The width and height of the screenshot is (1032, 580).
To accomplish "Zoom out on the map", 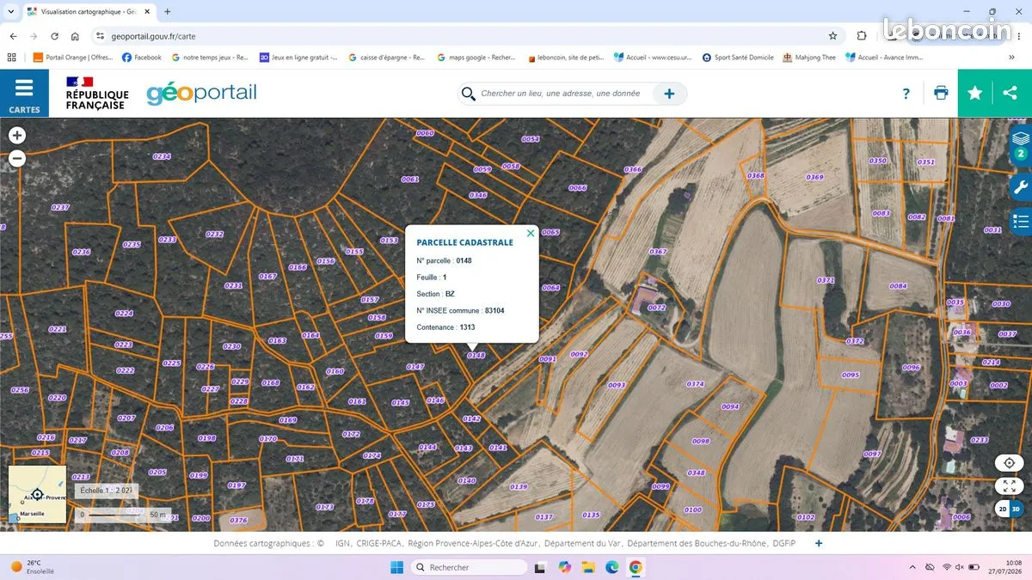I will 17,158.
